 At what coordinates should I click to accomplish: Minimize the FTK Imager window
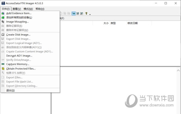156,3
